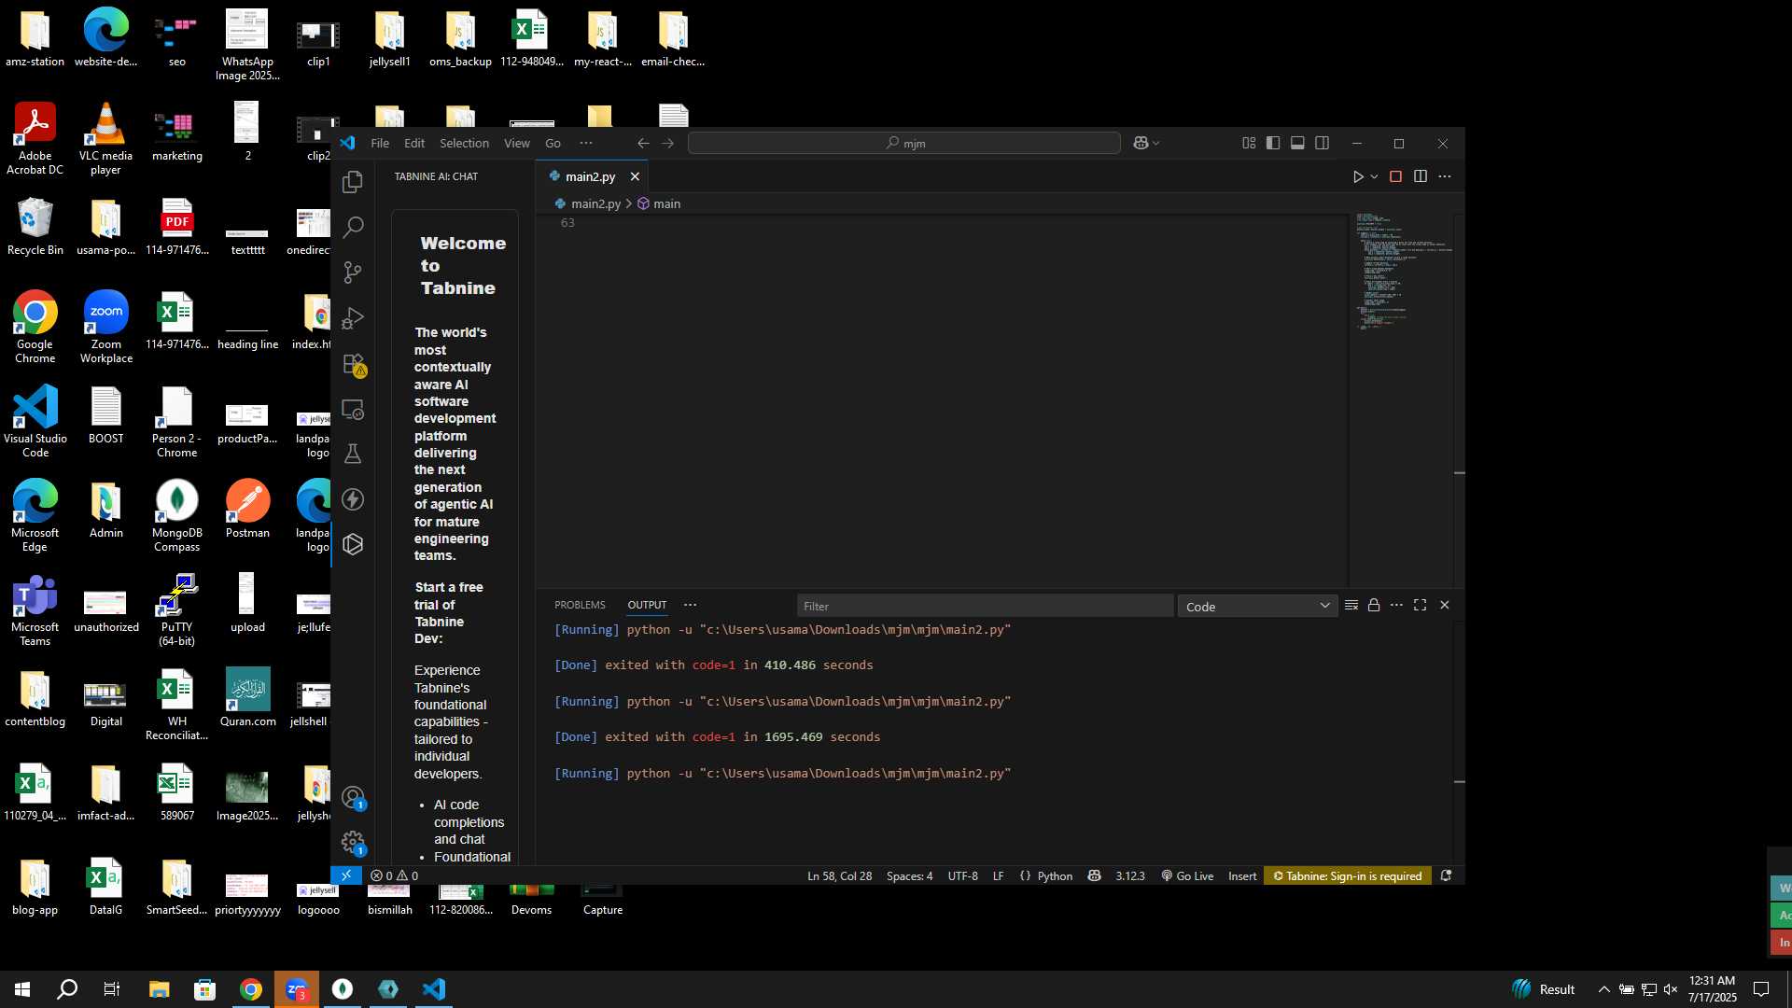The width and height of the screenshot is (1792, 1008).
Task: Click the mjm command center search box
Action: [903, 143]
